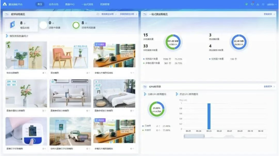Open the message notifications icon with red badge
The width and height of the screenshot is (279, 156).
[x=252, y=4]
